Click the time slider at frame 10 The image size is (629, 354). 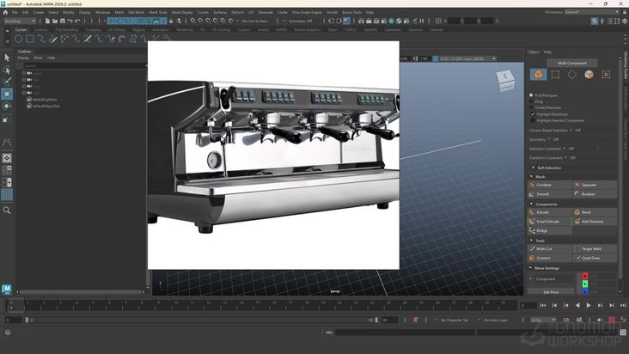click(x=175, y=306)
